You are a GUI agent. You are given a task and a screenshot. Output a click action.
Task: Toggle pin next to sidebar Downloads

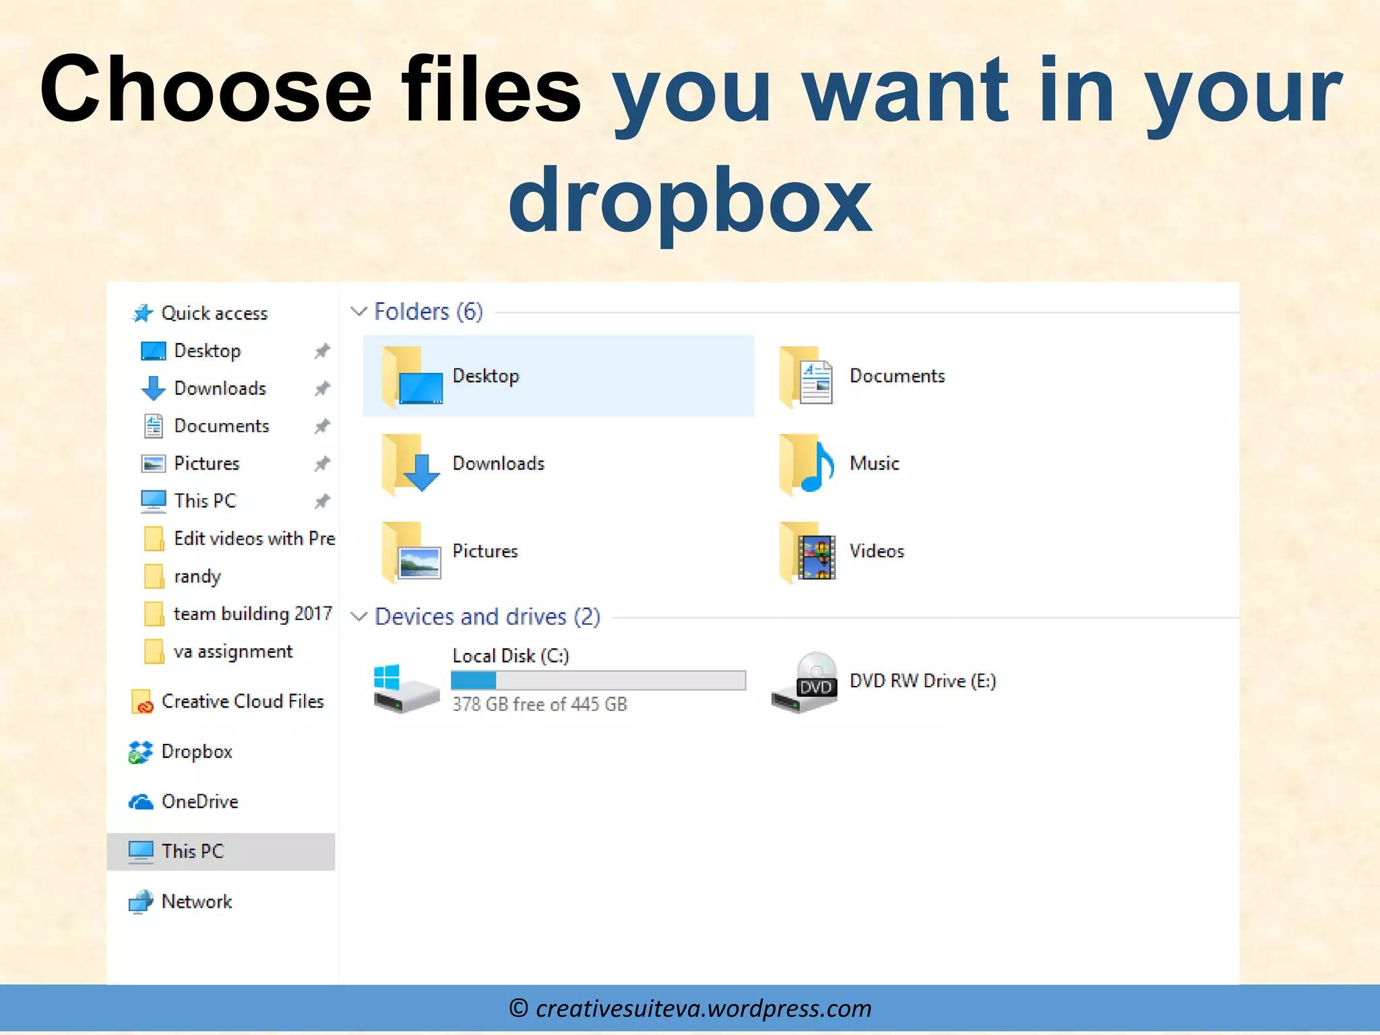click(x=322, y=389)
